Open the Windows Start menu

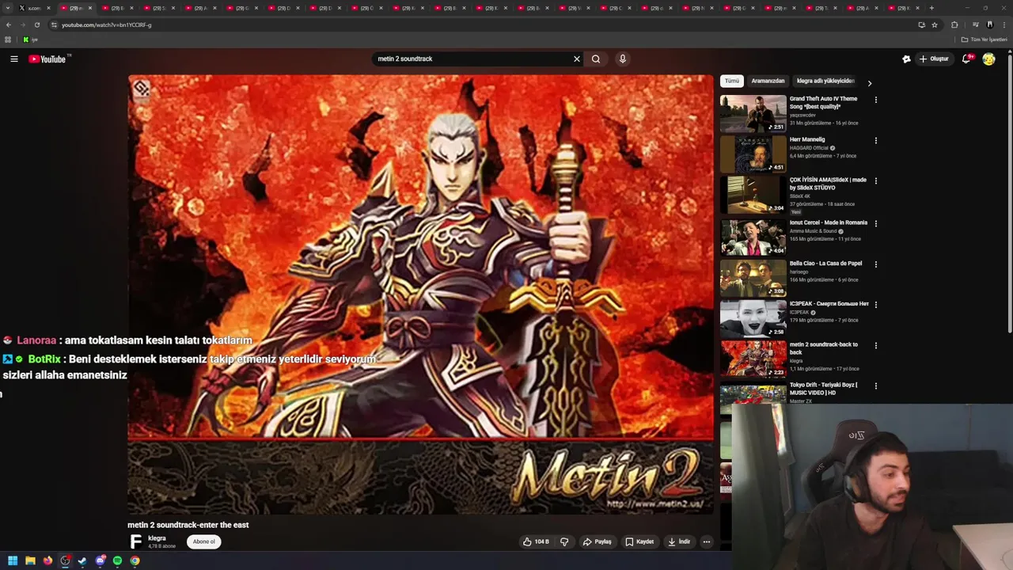click(13, 560)
